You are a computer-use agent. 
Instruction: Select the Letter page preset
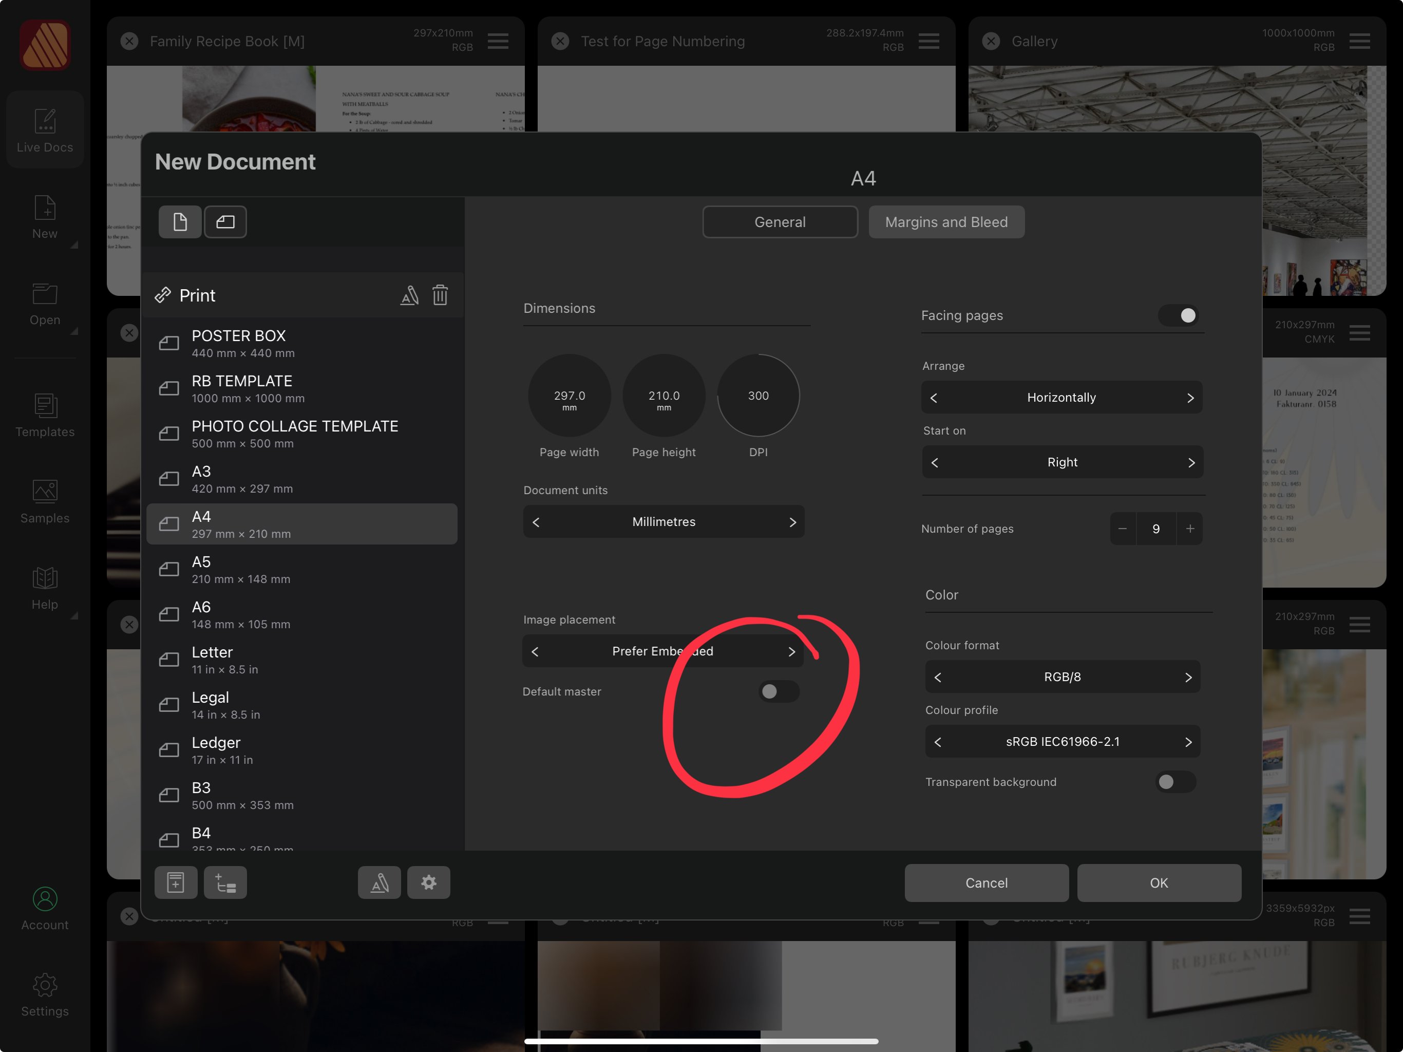(x=302, y=660)
